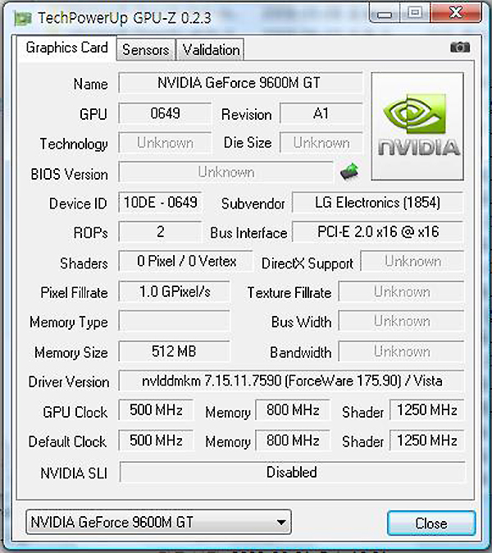Click the Technology field showing Unknown

coord(165,143)
